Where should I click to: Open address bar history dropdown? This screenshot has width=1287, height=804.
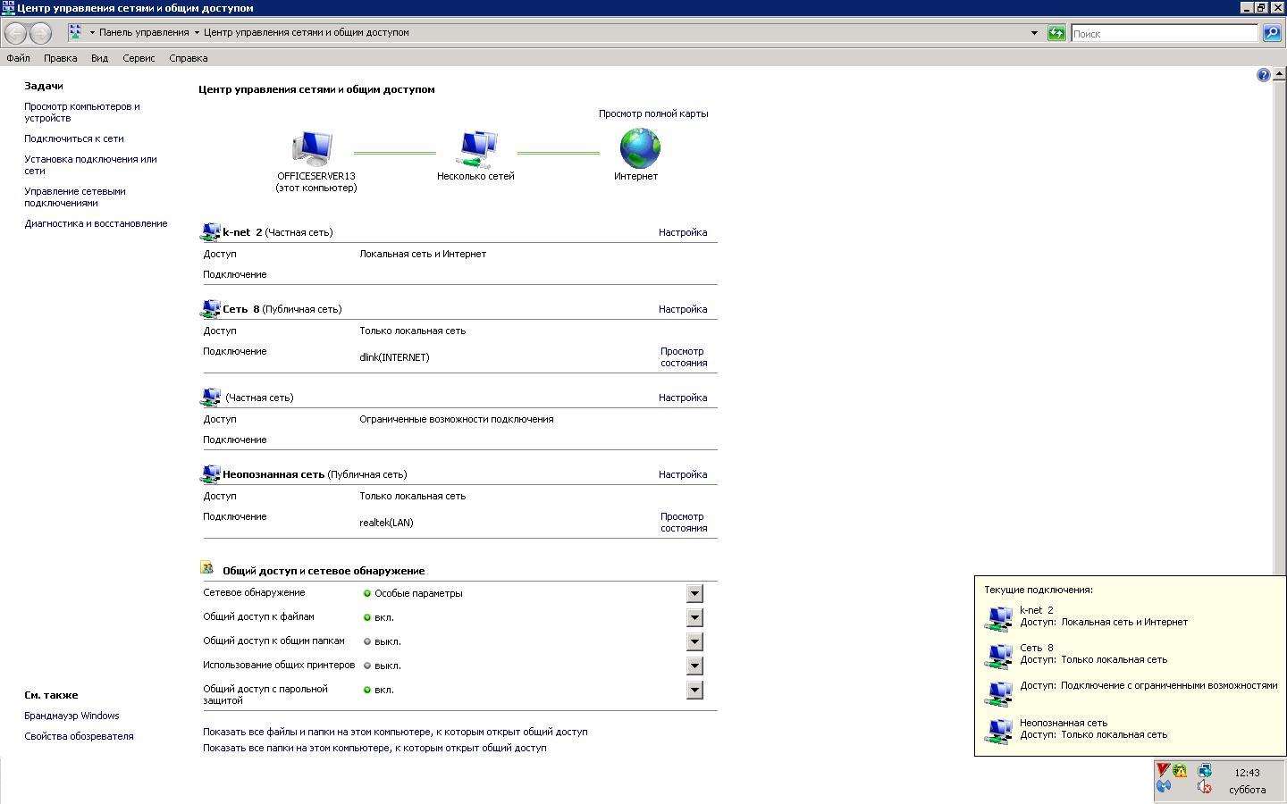click(x=1034, y=33)
